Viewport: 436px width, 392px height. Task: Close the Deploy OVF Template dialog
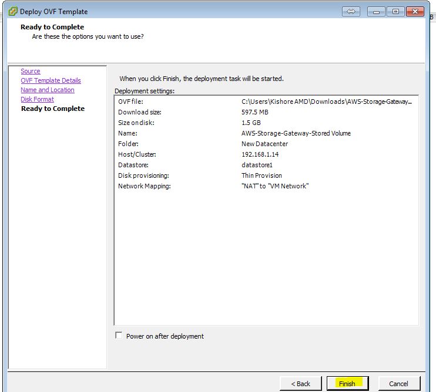414,11
